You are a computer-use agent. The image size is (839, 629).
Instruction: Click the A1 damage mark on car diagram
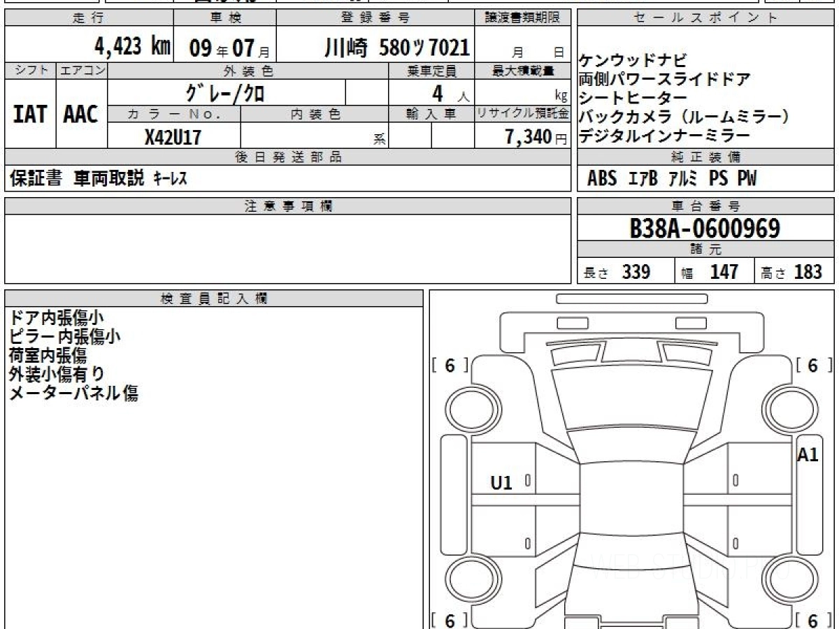808,456
